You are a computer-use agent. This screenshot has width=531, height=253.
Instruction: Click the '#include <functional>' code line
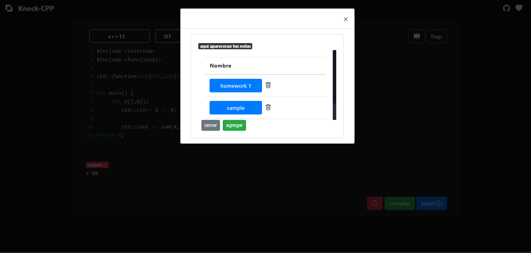pyautogui.click(x=129, y=60)
